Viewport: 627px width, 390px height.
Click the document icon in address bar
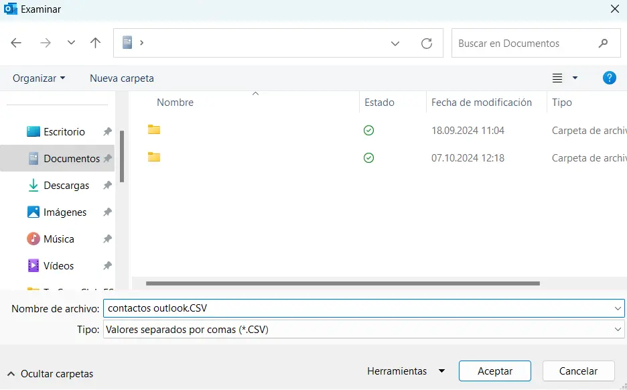[x=127, y=42]
